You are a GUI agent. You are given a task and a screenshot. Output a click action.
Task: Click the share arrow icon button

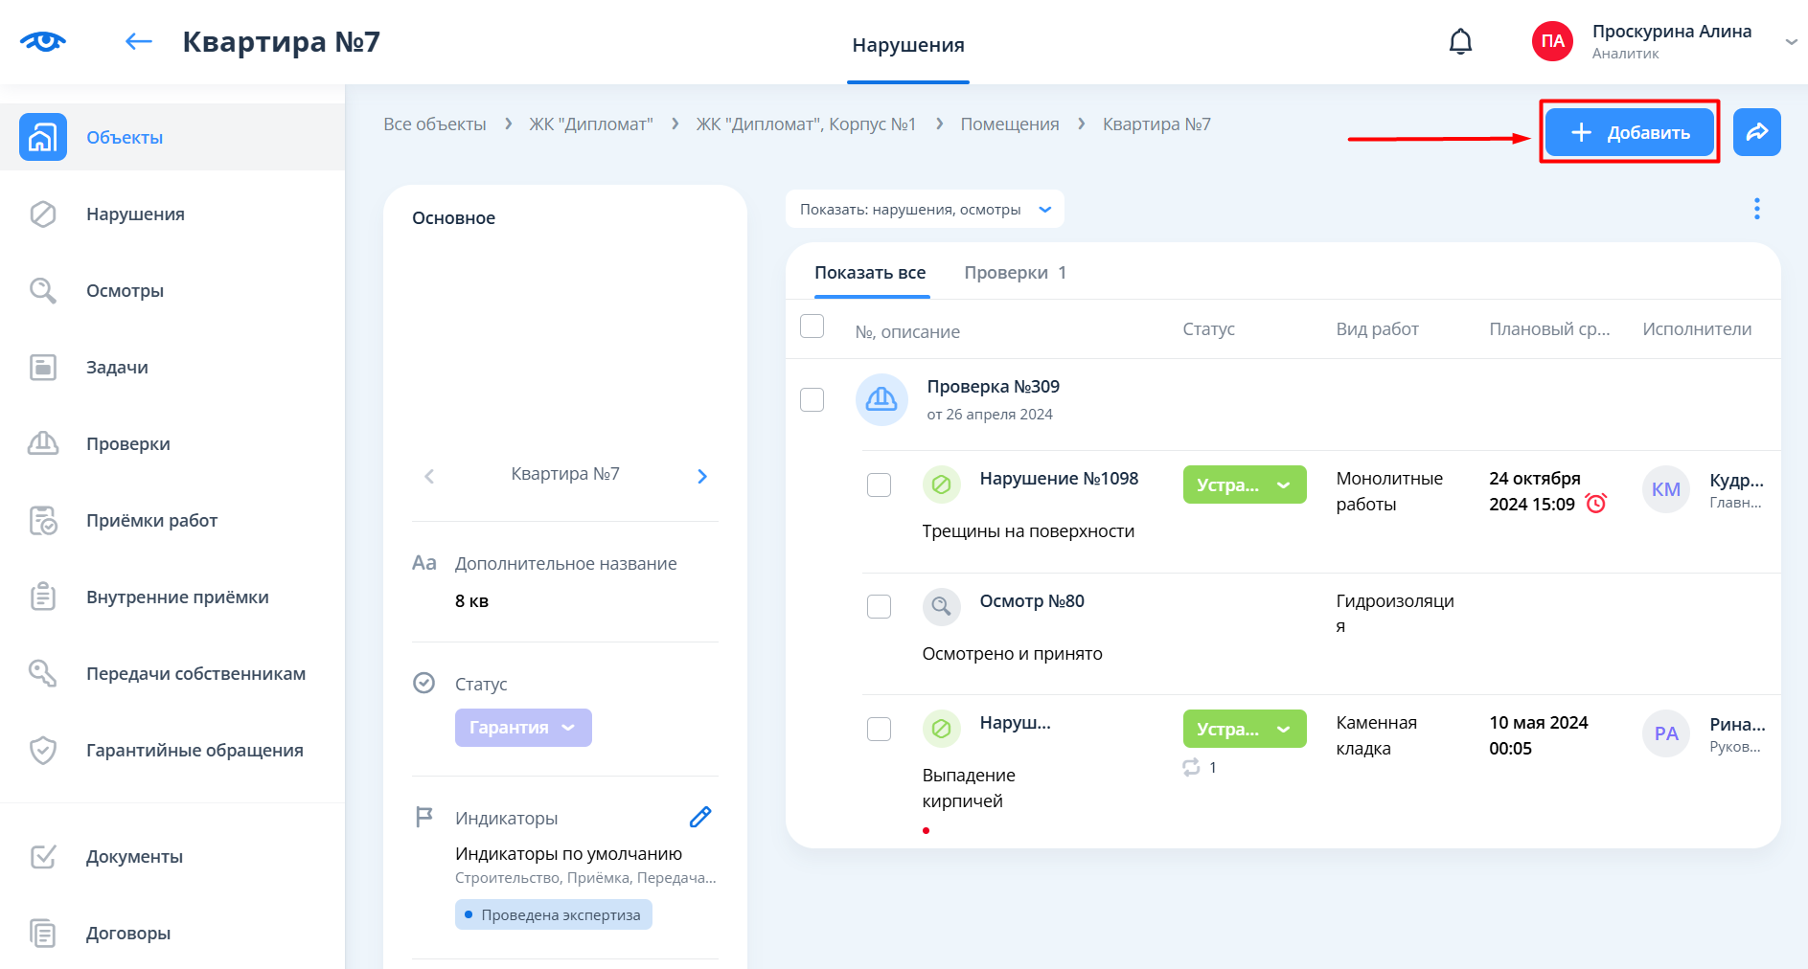click(x=1756, y=132)
